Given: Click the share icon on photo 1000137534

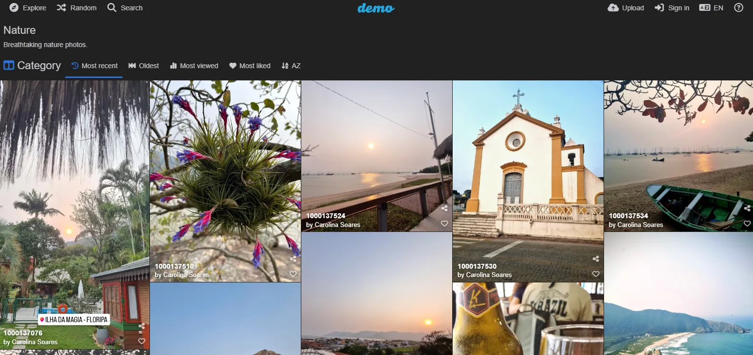Looking at the screenshot, I should coord(748,208).
